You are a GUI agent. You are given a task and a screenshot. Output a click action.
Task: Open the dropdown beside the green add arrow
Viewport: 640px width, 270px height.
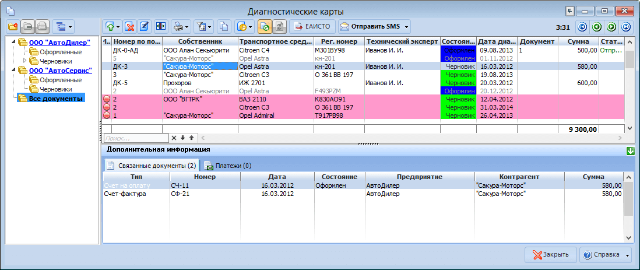[118, 27]
